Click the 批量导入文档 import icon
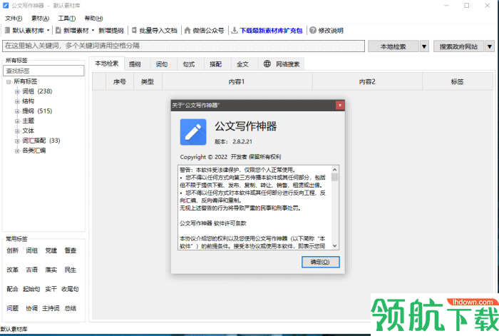This screenshot has width=499, height=336. [x=134, y=30]
